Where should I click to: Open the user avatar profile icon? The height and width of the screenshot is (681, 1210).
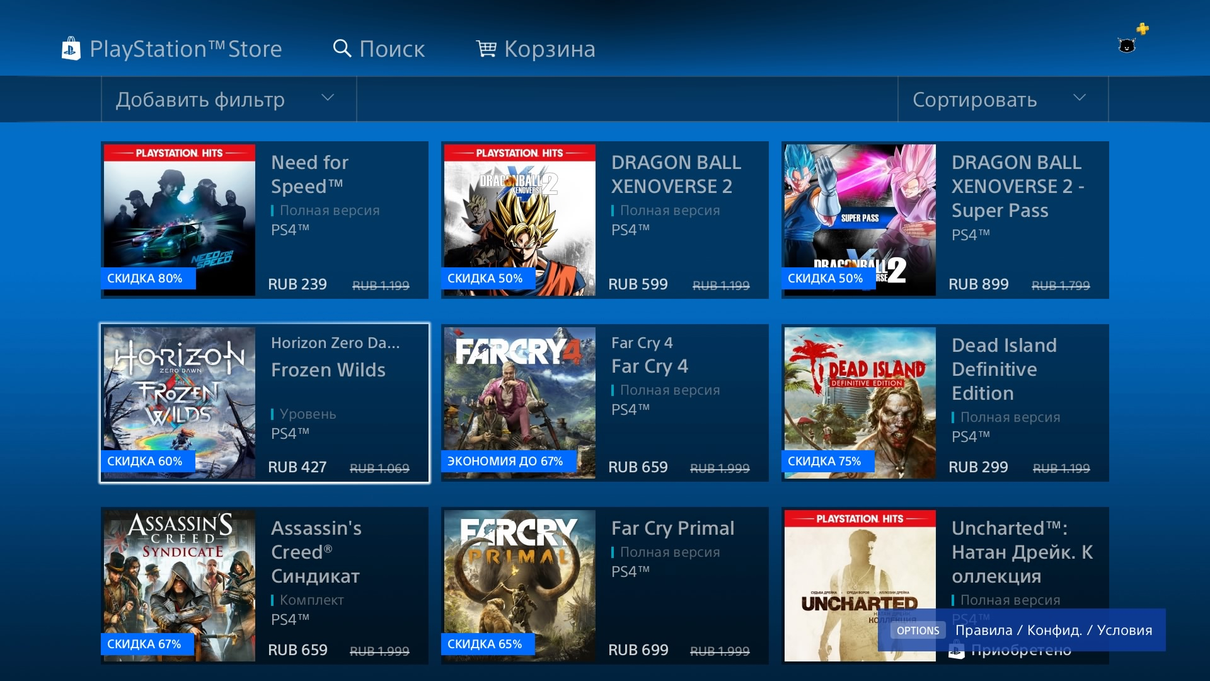click(x=1127, y=45)
